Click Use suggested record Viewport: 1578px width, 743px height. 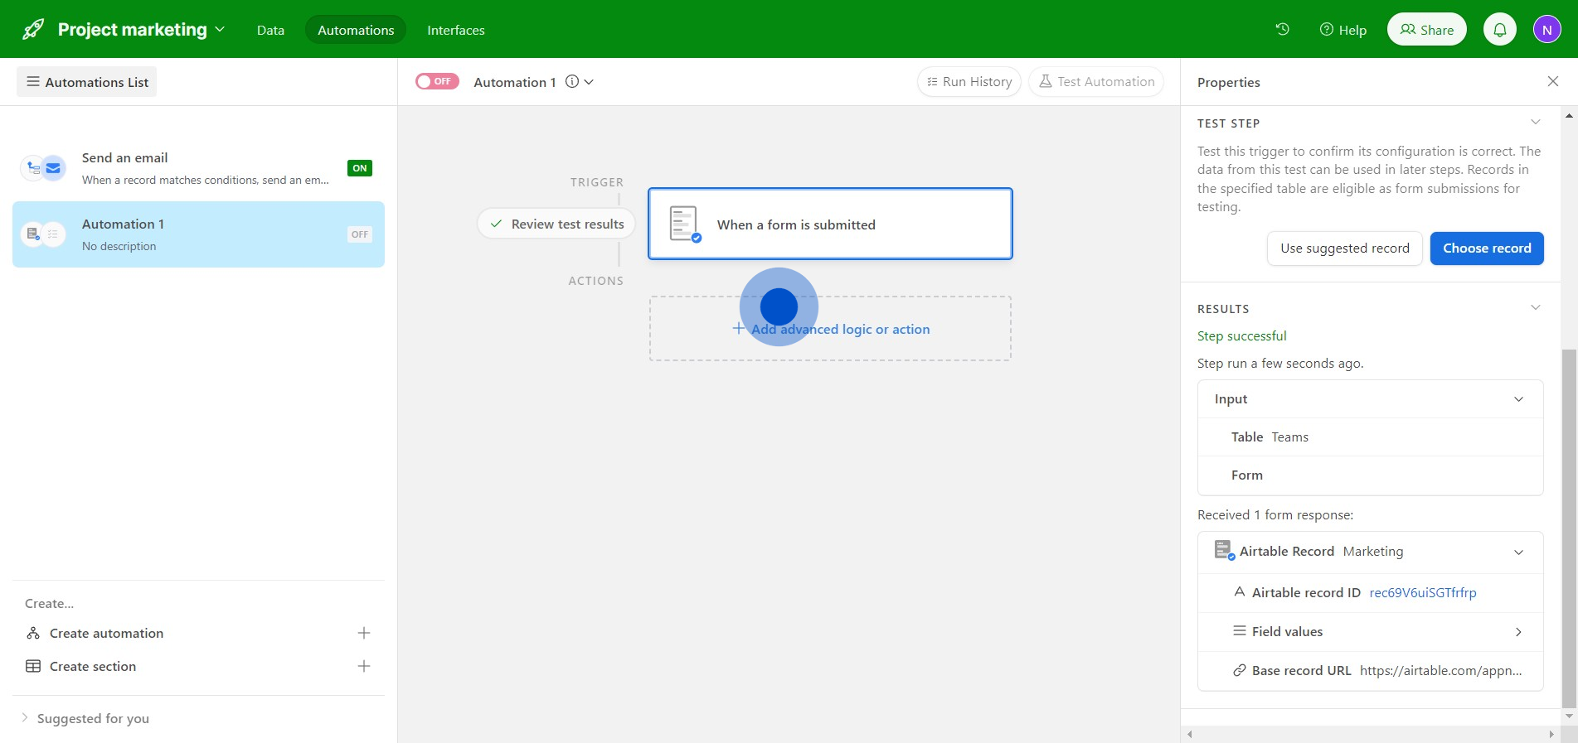(1345, 248)
